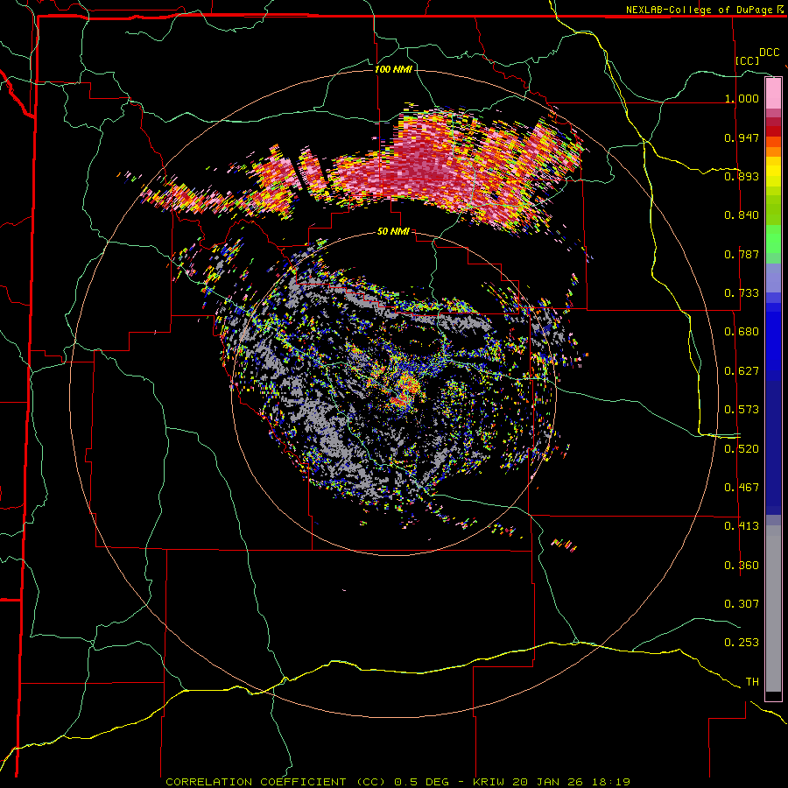Screen dimensions: 788x788
Task: Select the 0.627 scale value
Action: (742, 371)
